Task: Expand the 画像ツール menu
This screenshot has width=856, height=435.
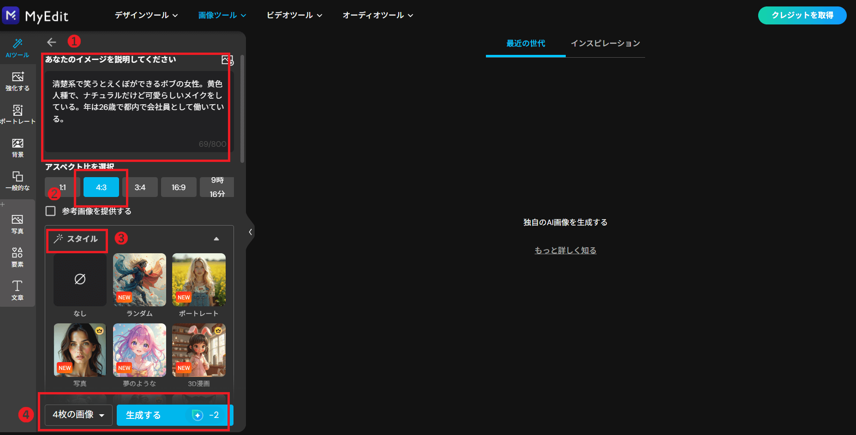Action: tap(221, 15)
